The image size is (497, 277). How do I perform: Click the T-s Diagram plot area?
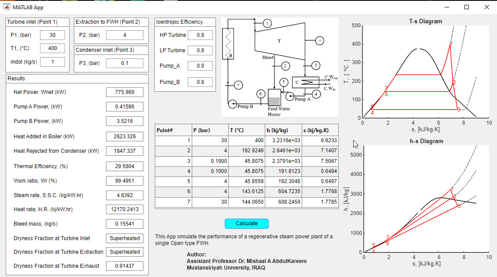[x=426, y=72]
